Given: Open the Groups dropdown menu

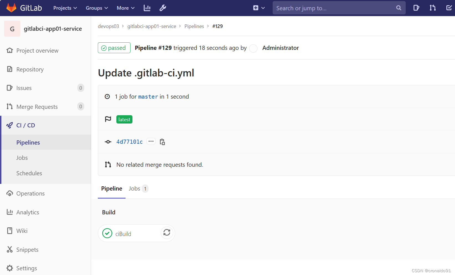Looking at the screenshot, I should tap(97, 8).
